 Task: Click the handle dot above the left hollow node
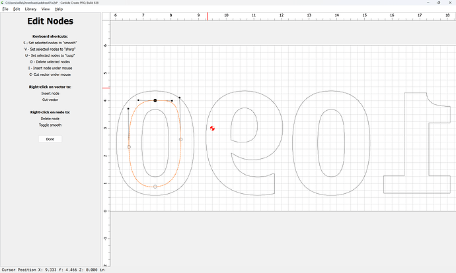pos(128,109)
